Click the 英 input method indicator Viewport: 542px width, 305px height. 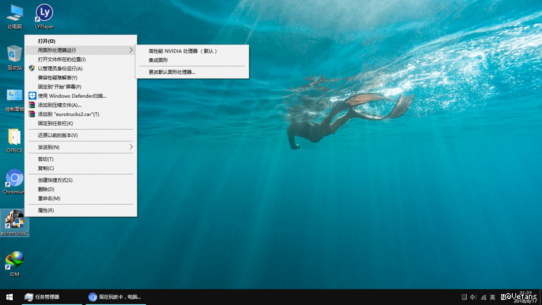point(492,297)
